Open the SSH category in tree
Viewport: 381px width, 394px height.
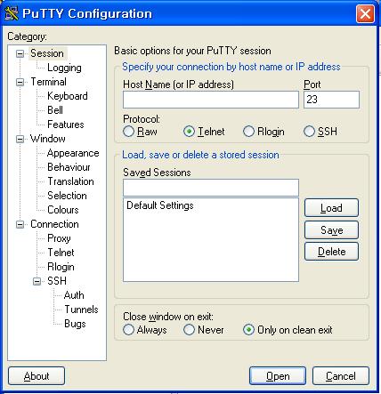click(x=57, y=281)
